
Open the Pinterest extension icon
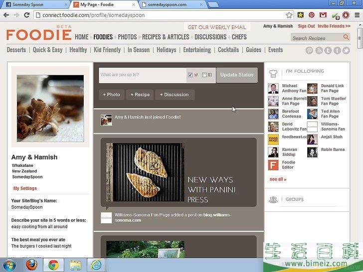tap(312, 15)
